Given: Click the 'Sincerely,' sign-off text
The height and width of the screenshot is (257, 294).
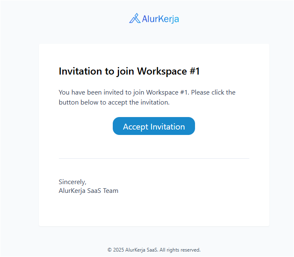Looking at the screenshot, I should (72, 182).
